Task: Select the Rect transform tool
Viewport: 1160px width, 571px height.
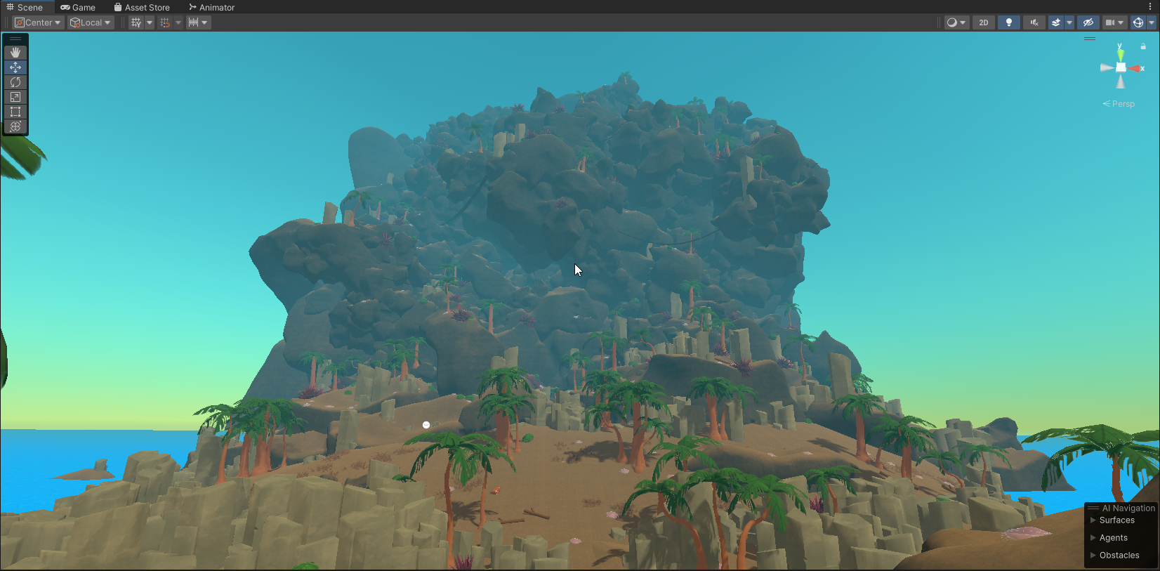Action: click(x=15, y=112)
